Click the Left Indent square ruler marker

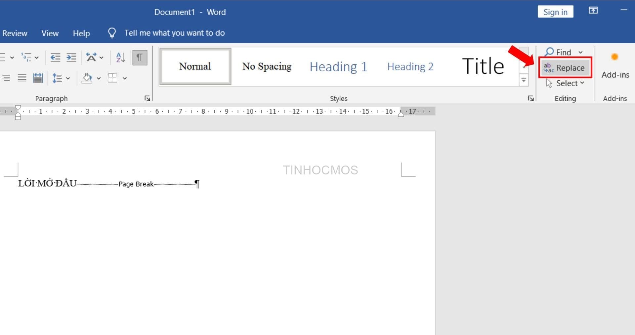click(x=18, y=118)
